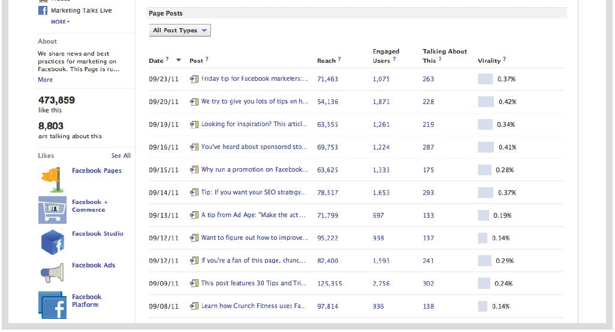This screenshot has height=332, width=615.
Task: Open the 'Learn how Crunch Fitness' post
Action: (254, 306)
